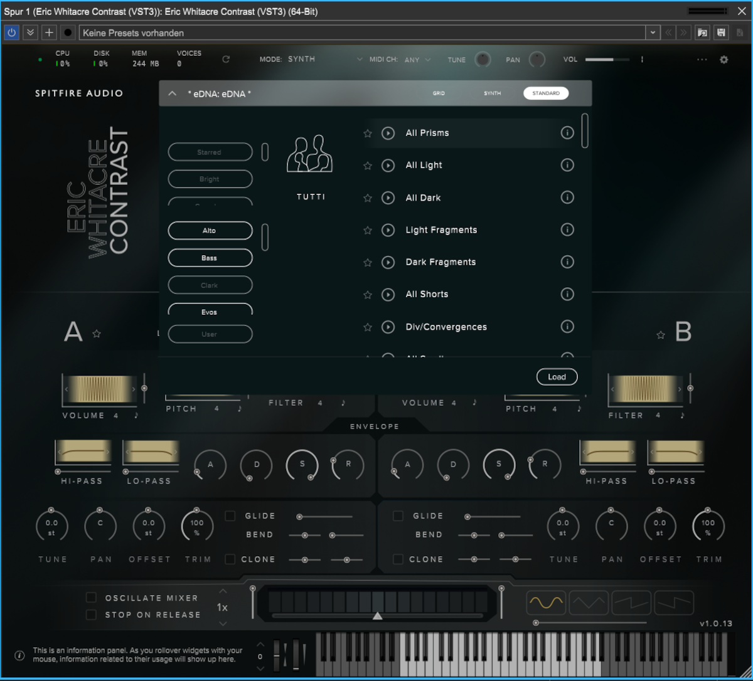Preview Light Fragments with its play icon

388,230
